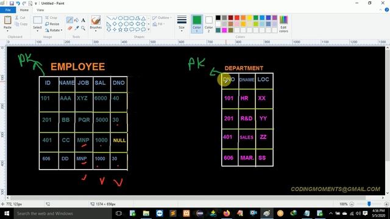Choose the Rectangle shape
This screenshot has width=390, height=219.
coord(126,18)
